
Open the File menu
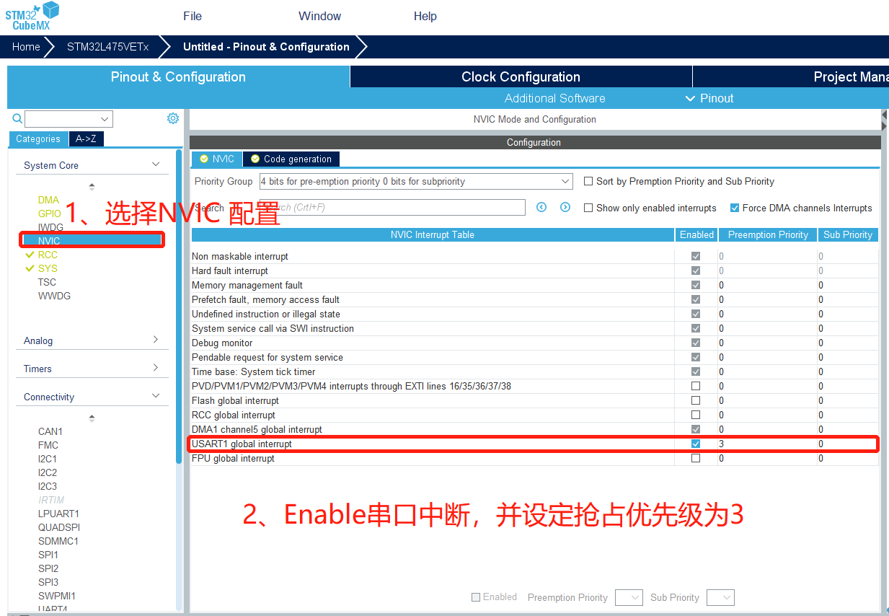[x=193, y=16]
